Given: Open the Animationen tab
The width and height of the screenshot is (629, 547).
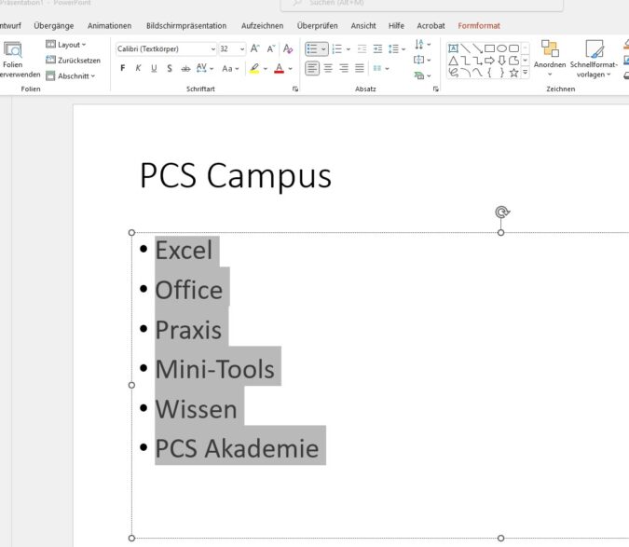Looking at the screenshot, I should pos(109,26).
